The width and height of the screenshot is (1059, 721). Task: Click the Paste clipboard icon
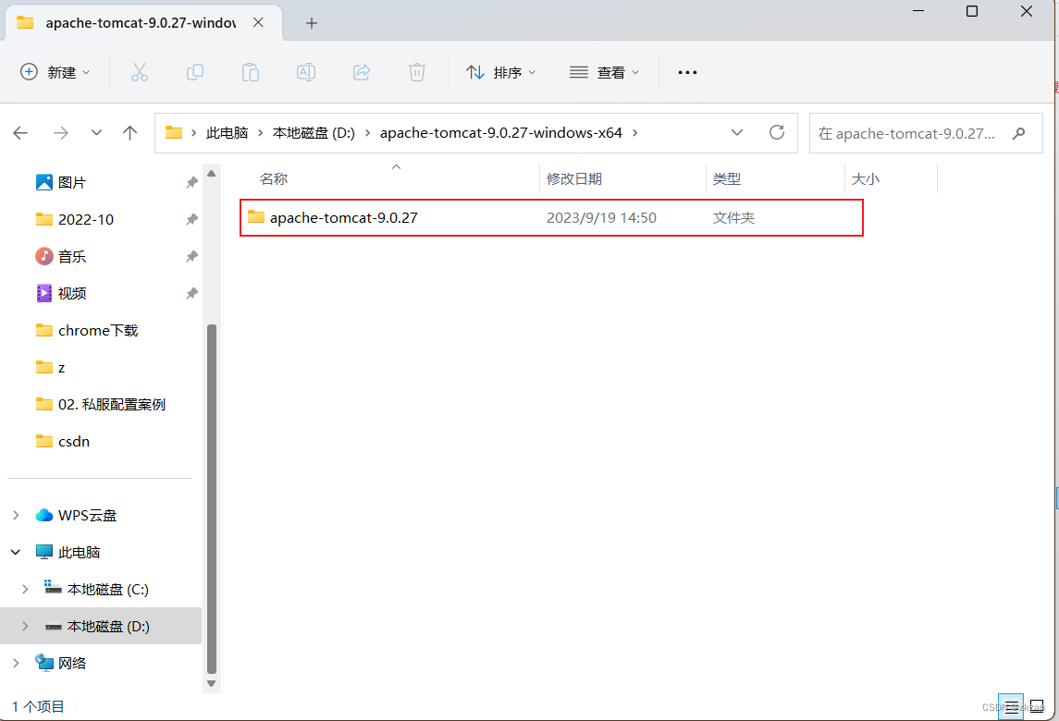point(251,72)
